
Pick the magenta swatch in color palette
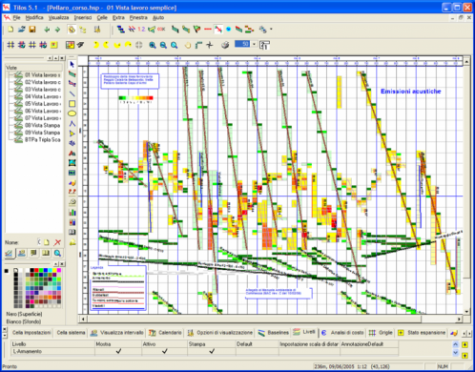[x=59, y=270]
